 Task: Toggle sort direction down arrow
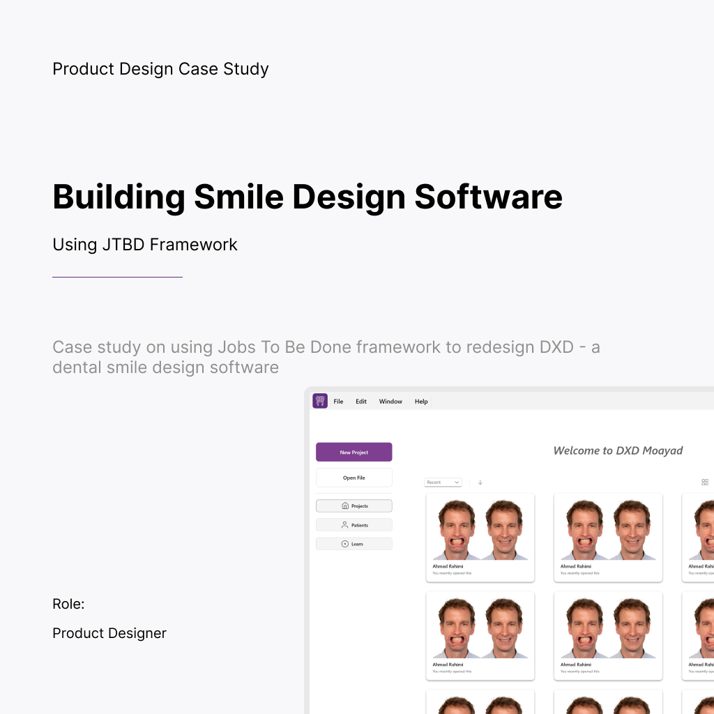click(480, 483)
